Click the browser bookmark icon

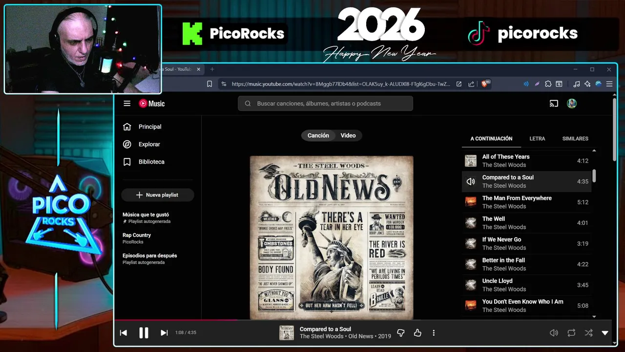(x=209, y=84)
